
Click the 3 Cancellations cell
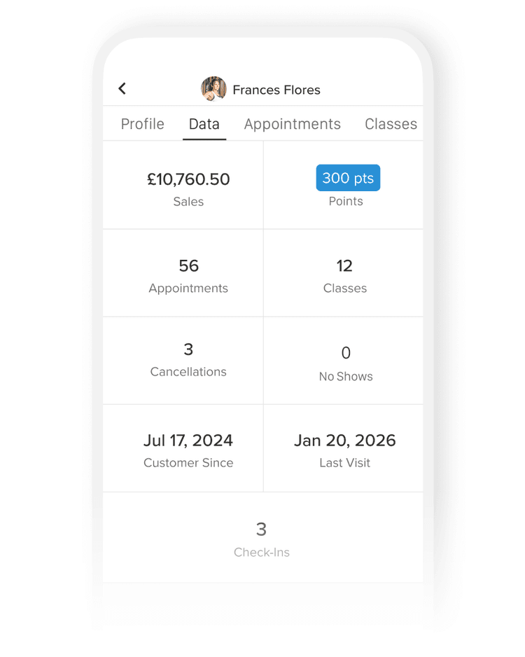point(188,360)
